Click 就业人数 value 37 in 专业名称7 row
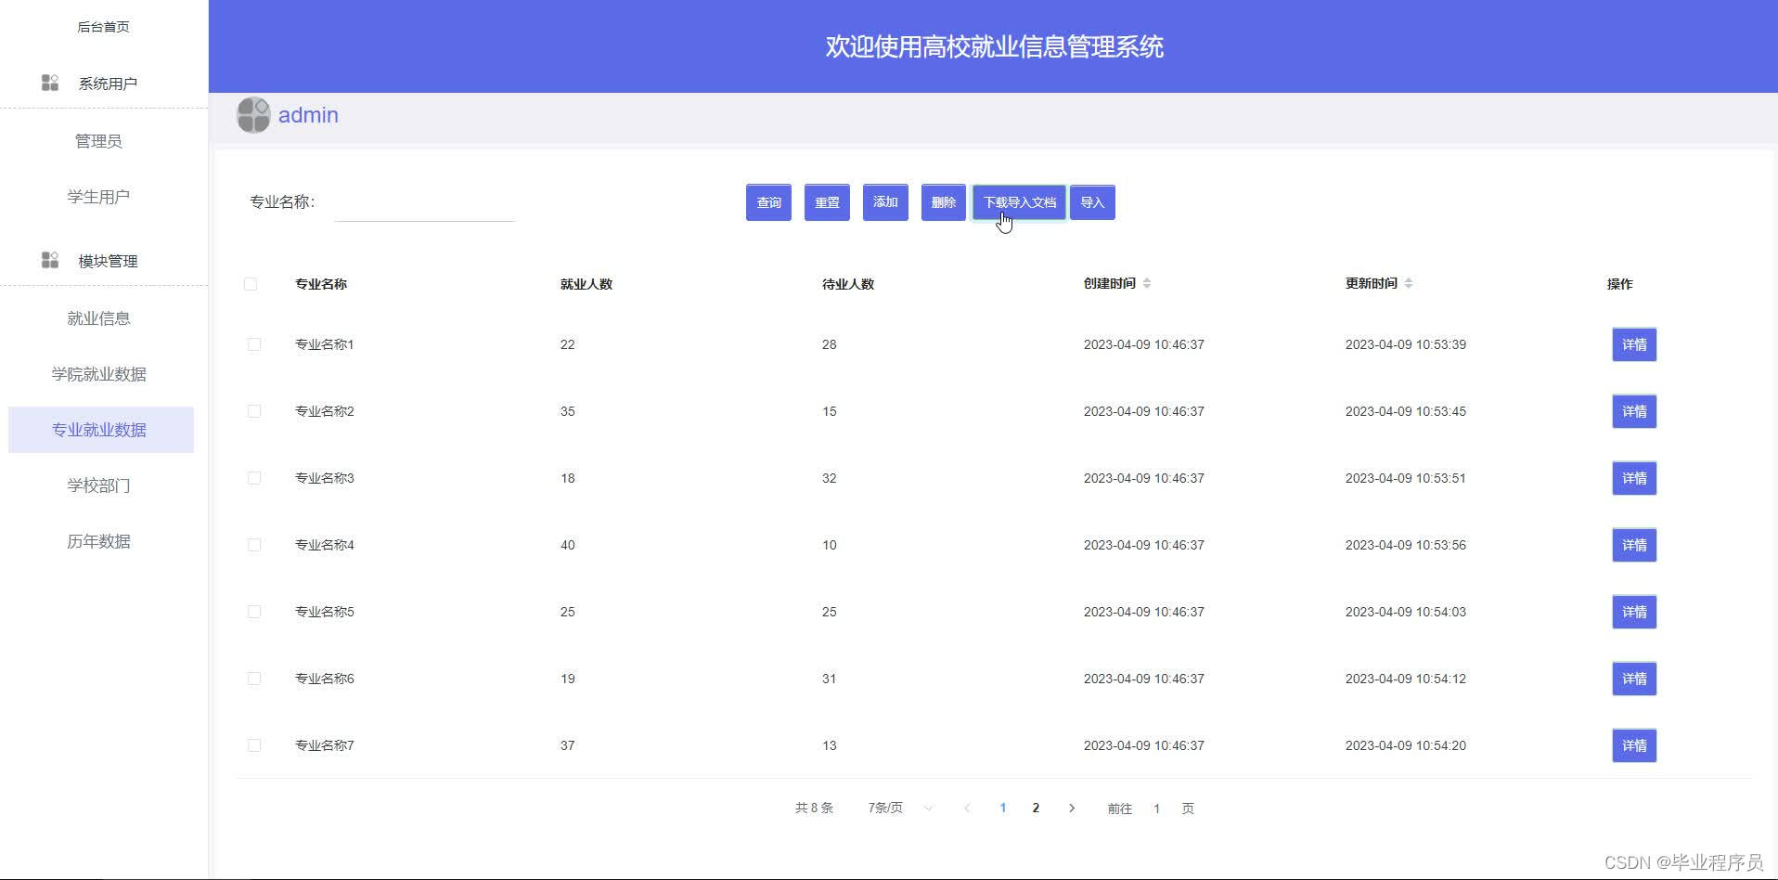 pos(568,745)
